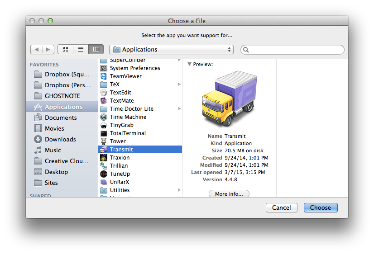The width and height of the screenshot is (374, 254).
Task: Click the Utilities folder icon
Action: click(x=104, y=190)
